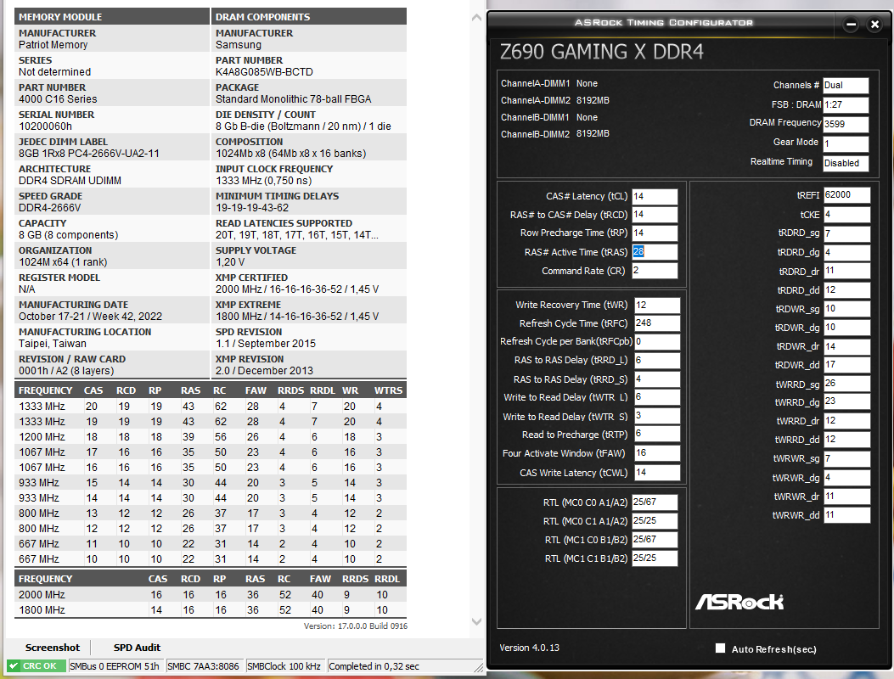Click the tWRWR_sg value field
Image resolution: width=894 pixels, height=679 pixels.
[x=846, y=458]
